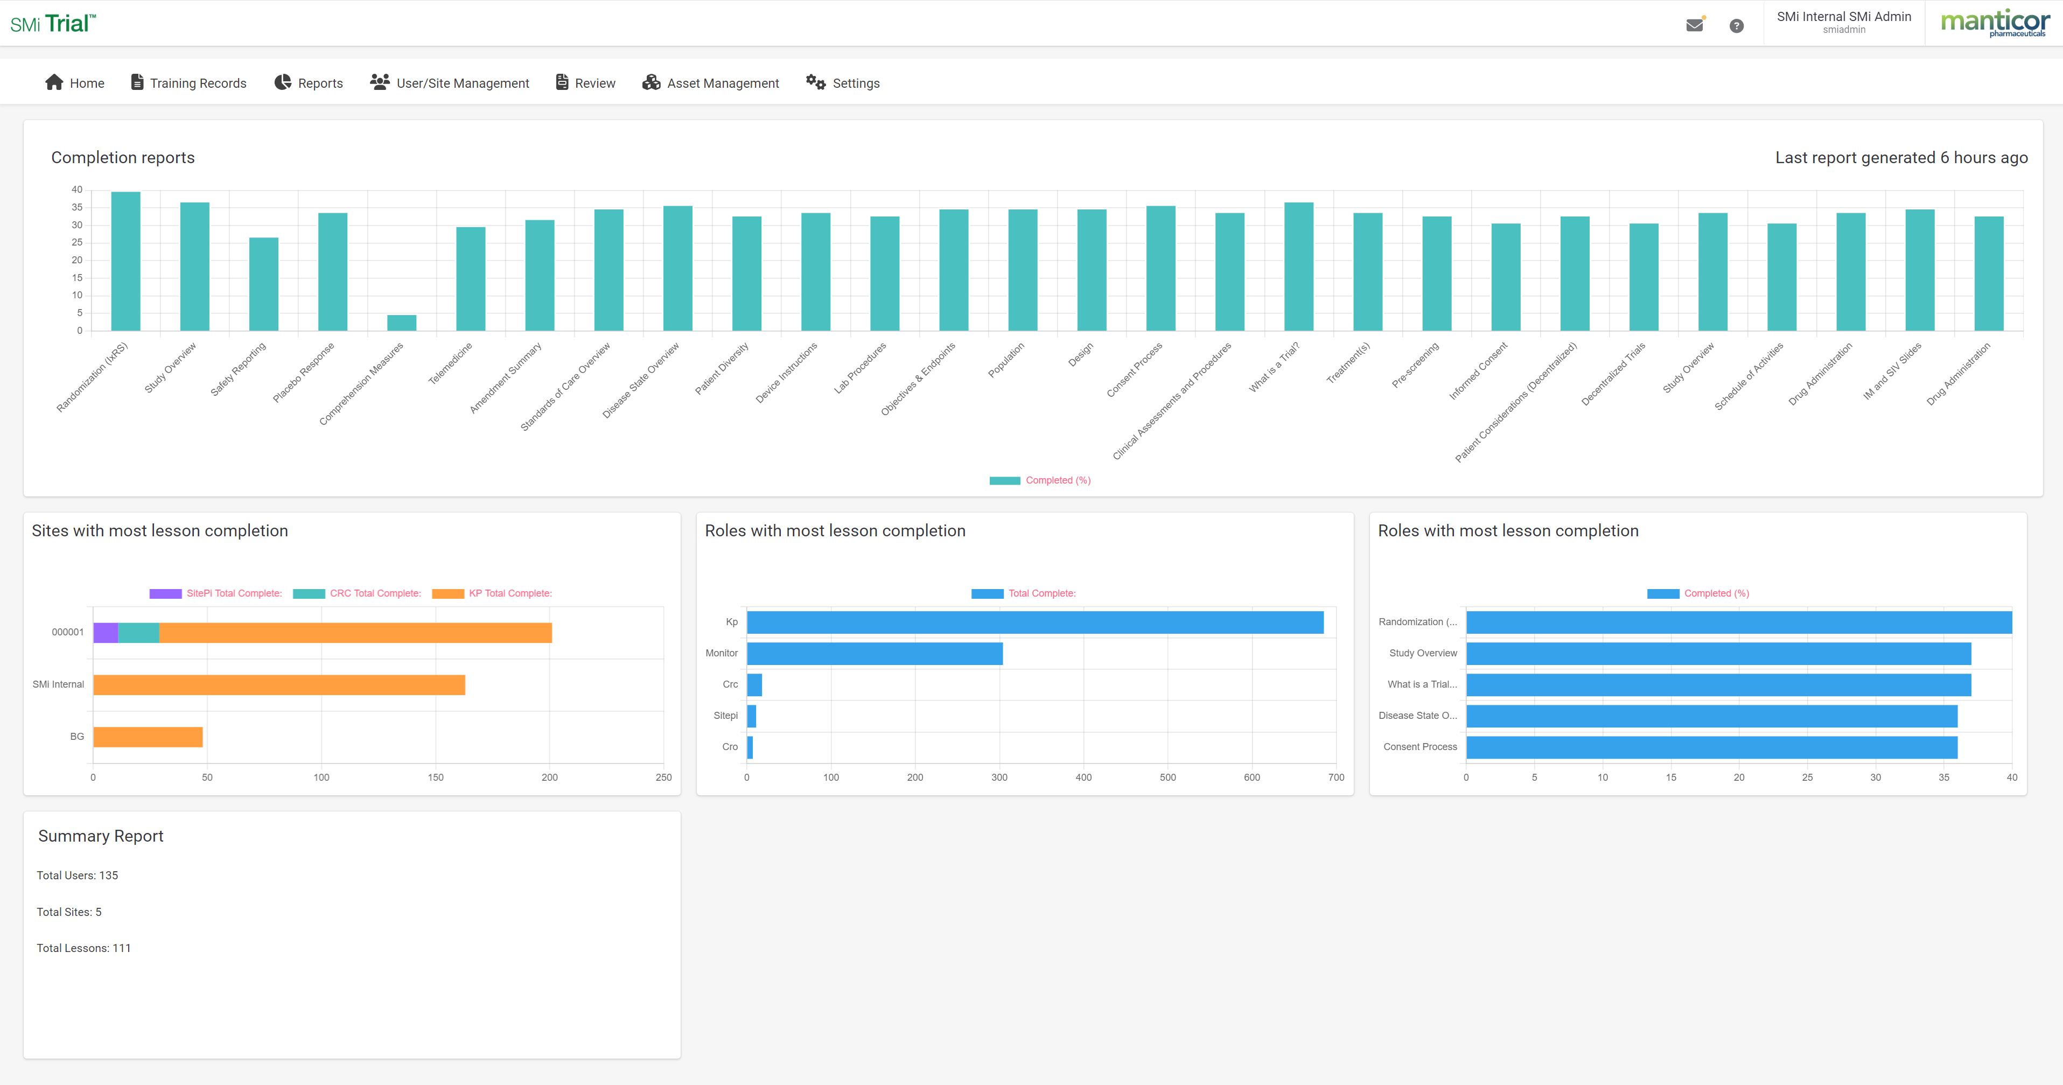Click the Asset Management cubes icon
The image size is (2063, 1085).
[x=651, y=82]
